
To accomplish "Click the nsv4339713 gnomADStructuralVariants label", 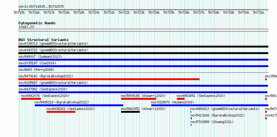I will (x=53, y=43).
